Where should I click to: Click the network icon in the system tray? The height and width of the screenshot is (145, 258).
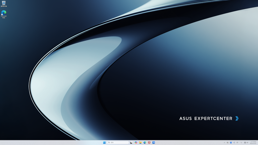(245, 142)
